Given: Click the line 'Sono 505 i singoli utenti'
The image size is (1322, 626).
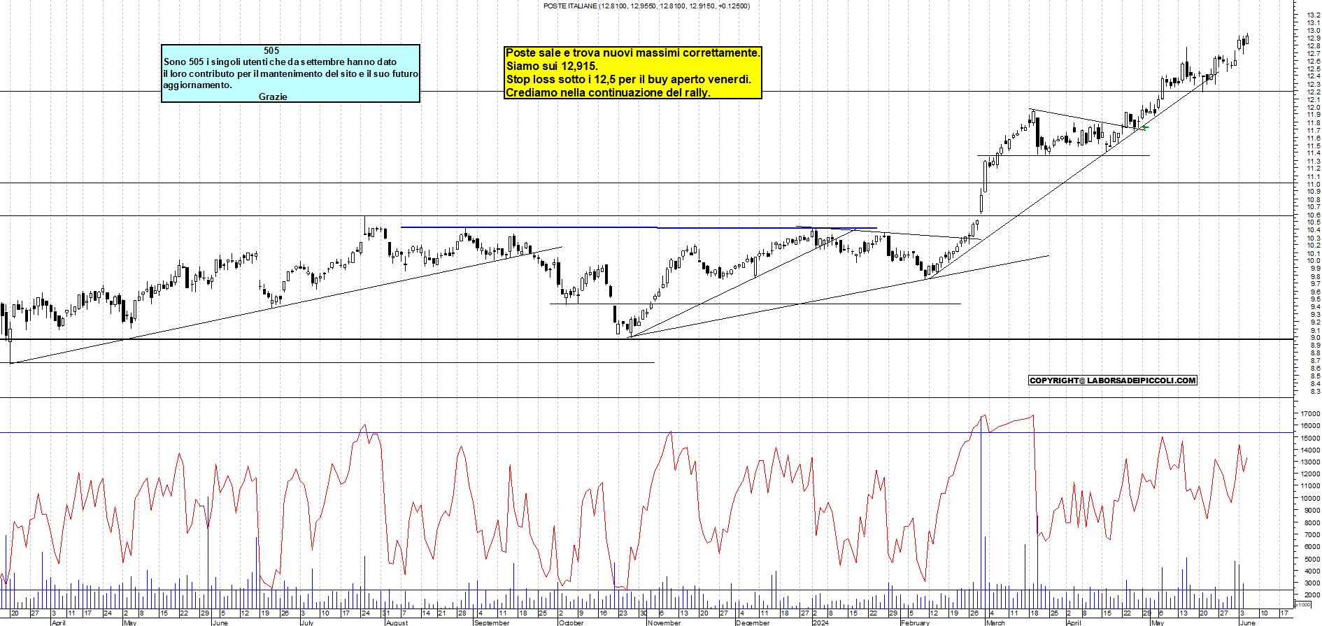Looking at the screenshot, I should click(280, 62).
